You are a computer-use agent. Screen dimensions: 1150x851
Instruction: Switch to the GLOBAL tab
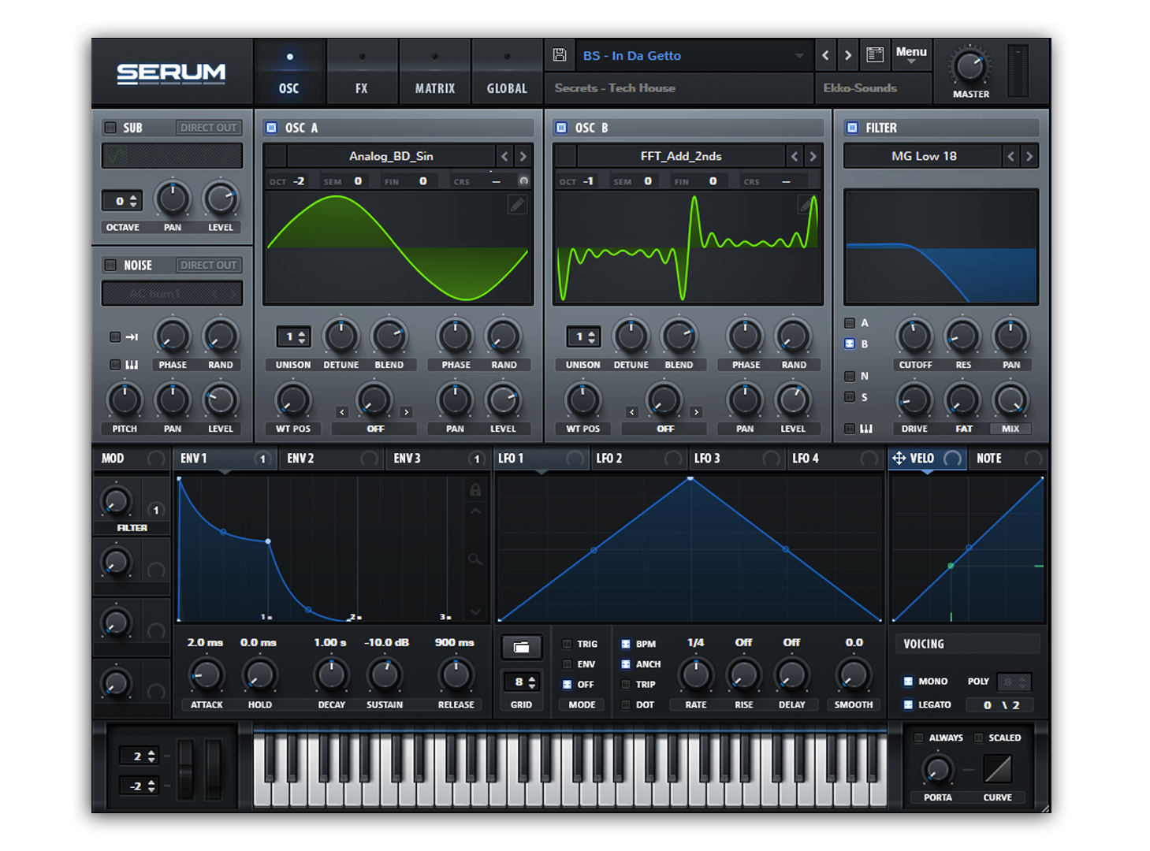click(507, 72)
